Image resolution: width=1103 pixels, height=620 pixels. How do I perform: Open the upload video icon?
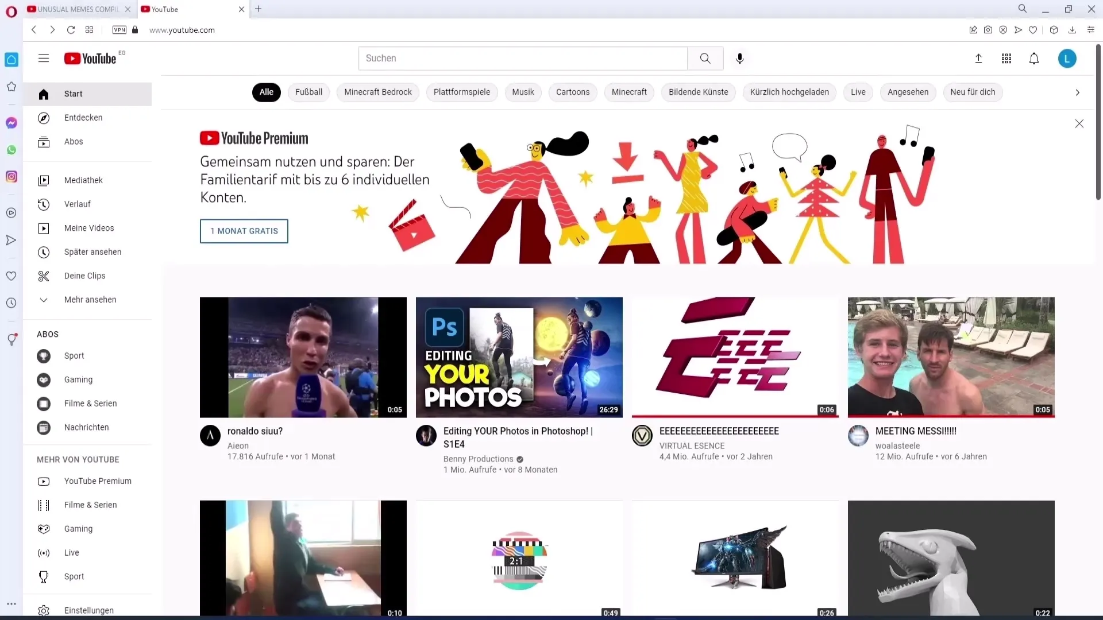coord(979,58)
